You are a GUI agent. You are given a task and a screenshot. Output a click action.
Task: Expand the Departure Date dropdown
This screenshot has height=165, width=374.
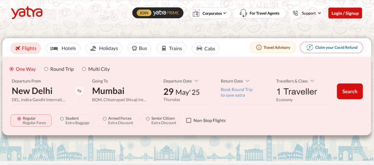[x=196, y=81]
